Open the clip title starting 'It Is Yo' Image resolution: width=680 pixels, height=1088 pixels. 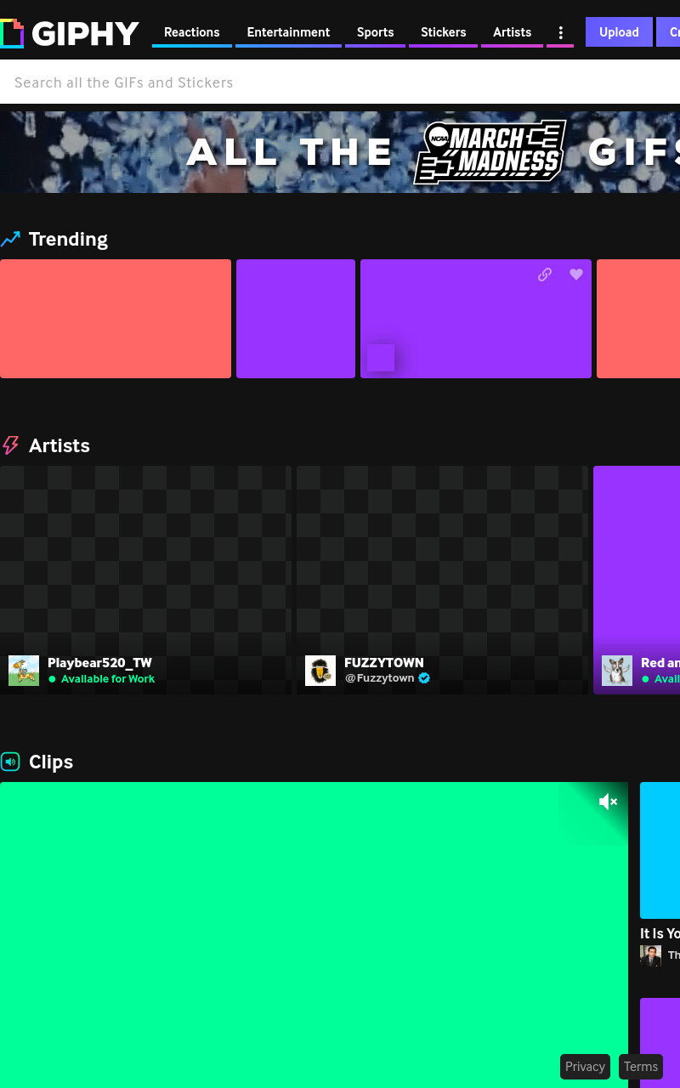click(x=660, y=933)
